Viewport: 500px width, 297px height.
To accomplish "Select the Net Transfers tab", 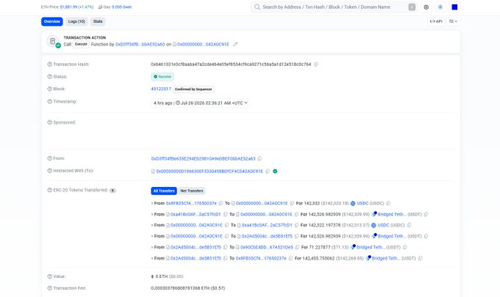I will point(192,191).
